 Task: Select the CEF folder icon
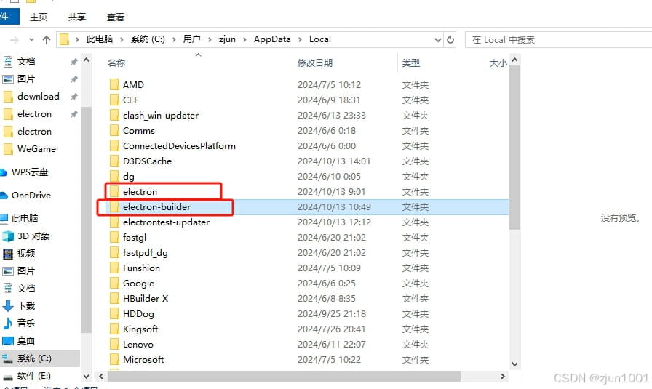coord(114,100)
